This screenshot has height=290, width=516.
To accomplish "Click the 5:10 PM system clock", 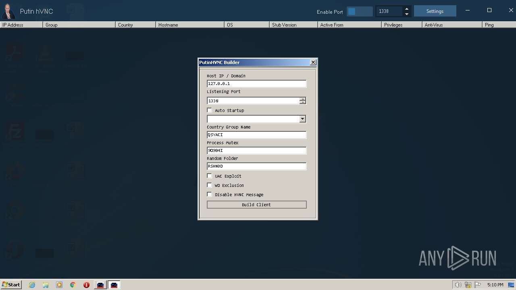I will 495,285.
